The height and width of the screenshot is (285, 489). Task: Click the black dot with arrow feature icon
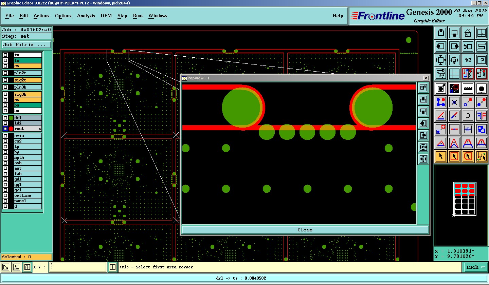coord(441,89)
